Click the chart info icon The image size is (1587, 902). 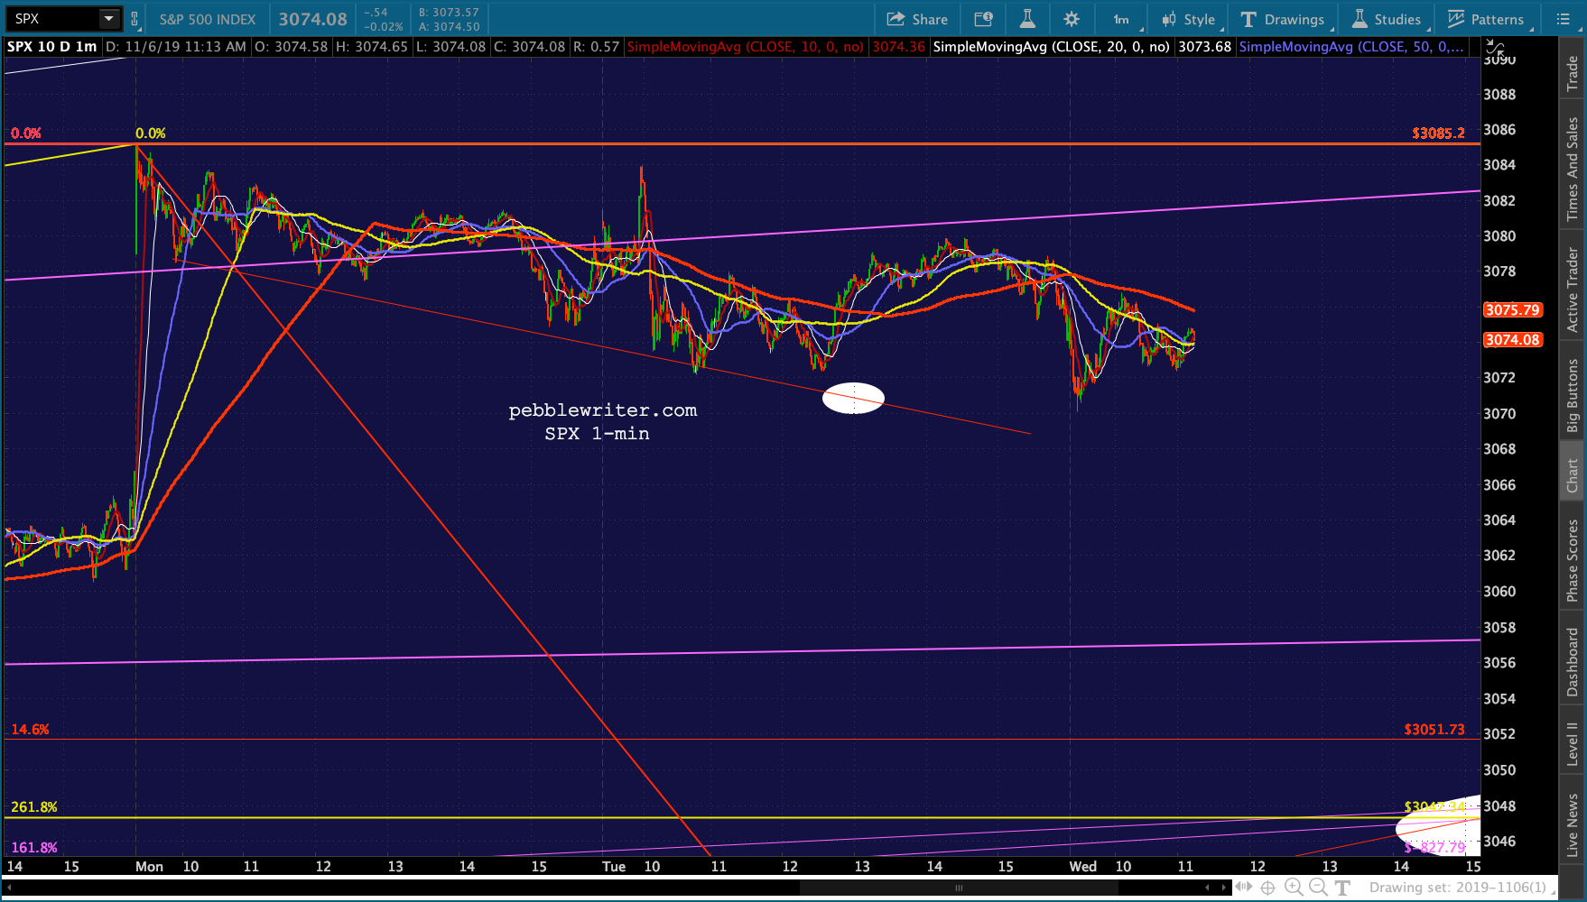[983, 19]
